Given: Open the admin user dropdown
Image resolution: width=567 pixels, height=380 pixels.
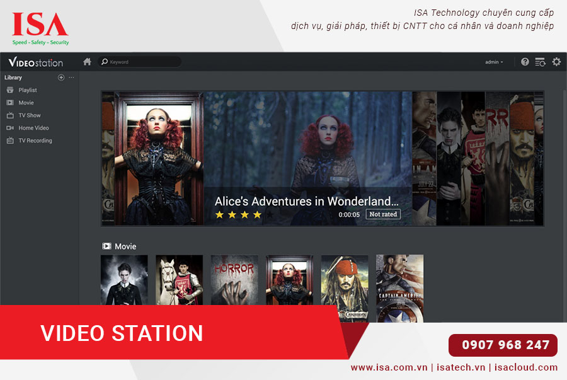Looking at the screenshot, I should [494, 62].
